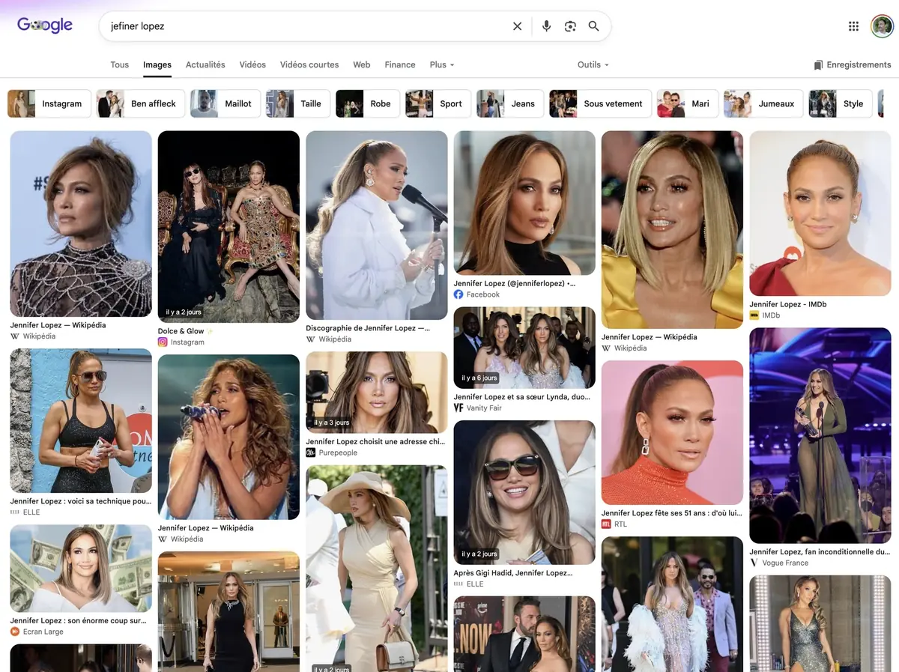Screen dimensions: 899x672
Task: Click the Vanity Fair VF source icon
Action: tap(458, 408)
